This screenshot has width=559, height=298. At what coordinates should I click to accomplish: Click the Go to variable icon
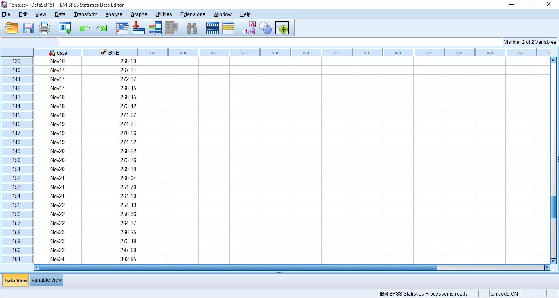139,28
